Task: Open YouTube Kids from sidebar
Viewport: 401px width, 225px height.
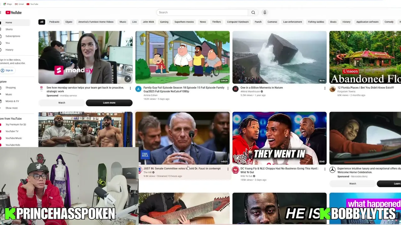Action: (x=14, y=145)
